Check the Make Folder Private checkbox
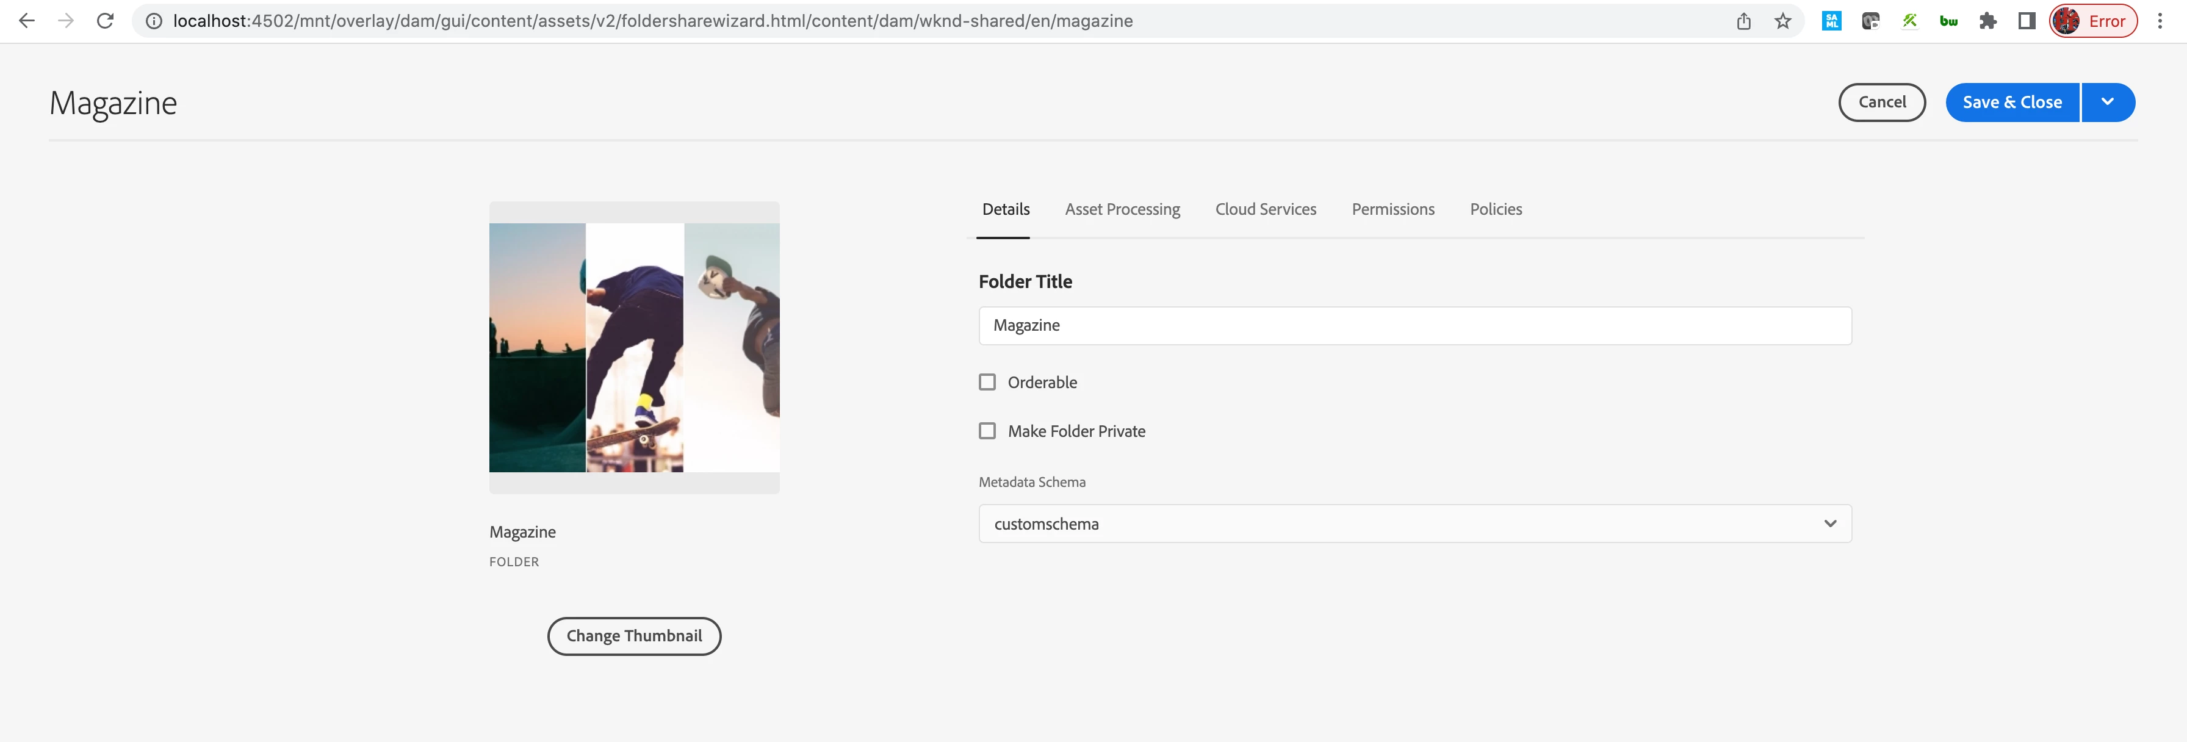The image size is (2187, 742). coord(987,431)
